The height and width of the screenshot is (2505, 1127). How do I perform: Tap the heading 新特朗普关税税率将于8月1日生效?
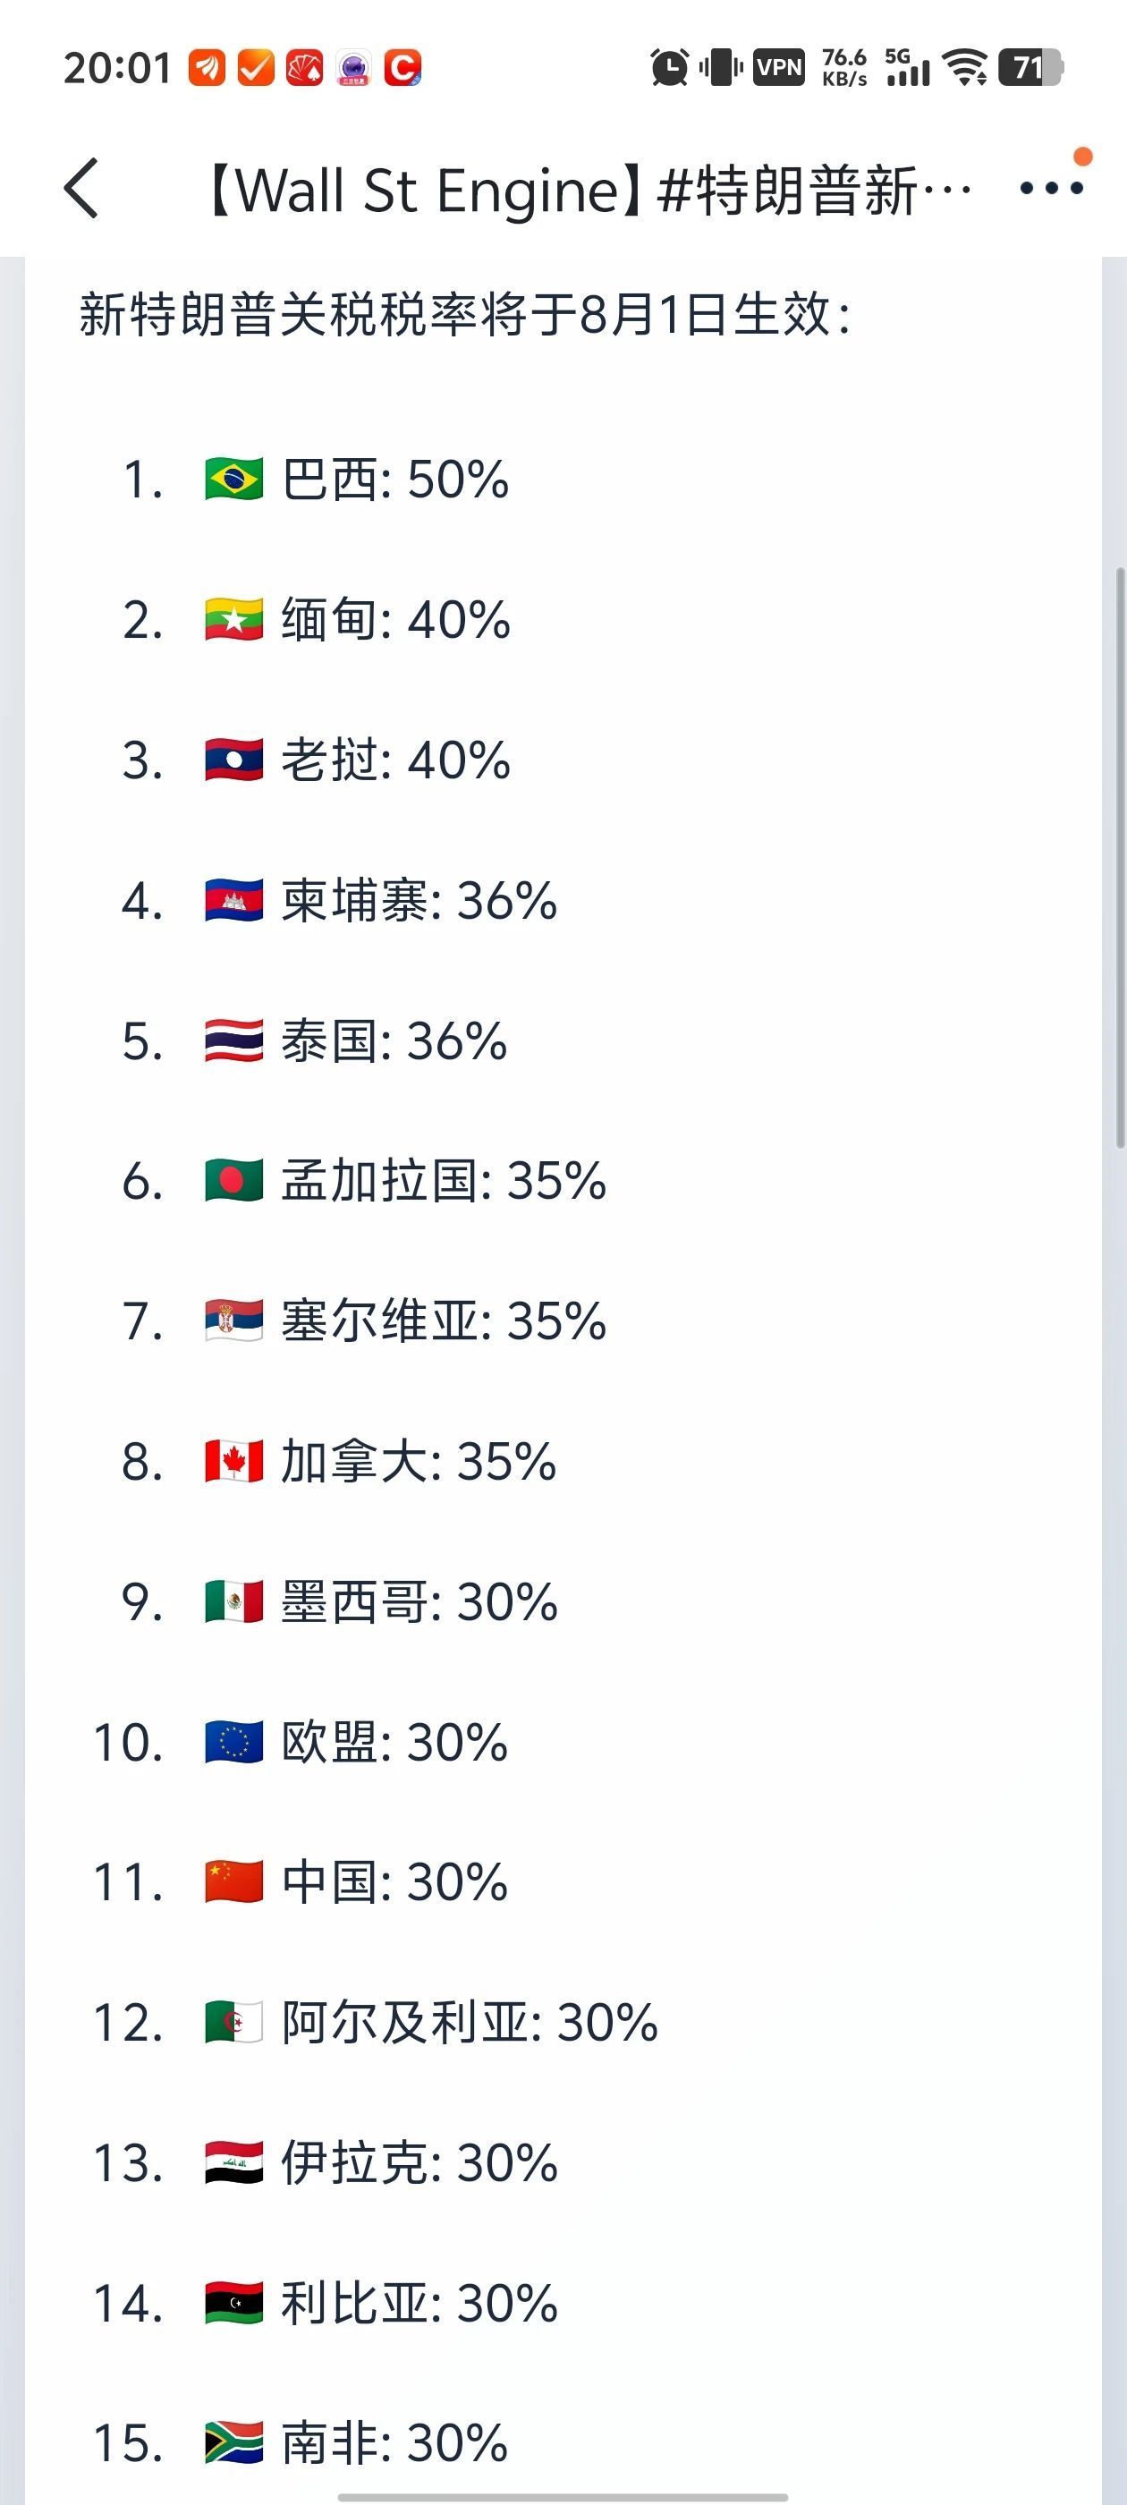[465, 315]
